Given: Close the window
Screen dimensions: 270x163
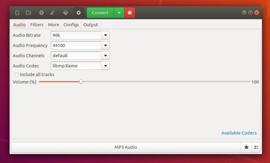Looking at the screenshot, I should (x=257, y=13).
